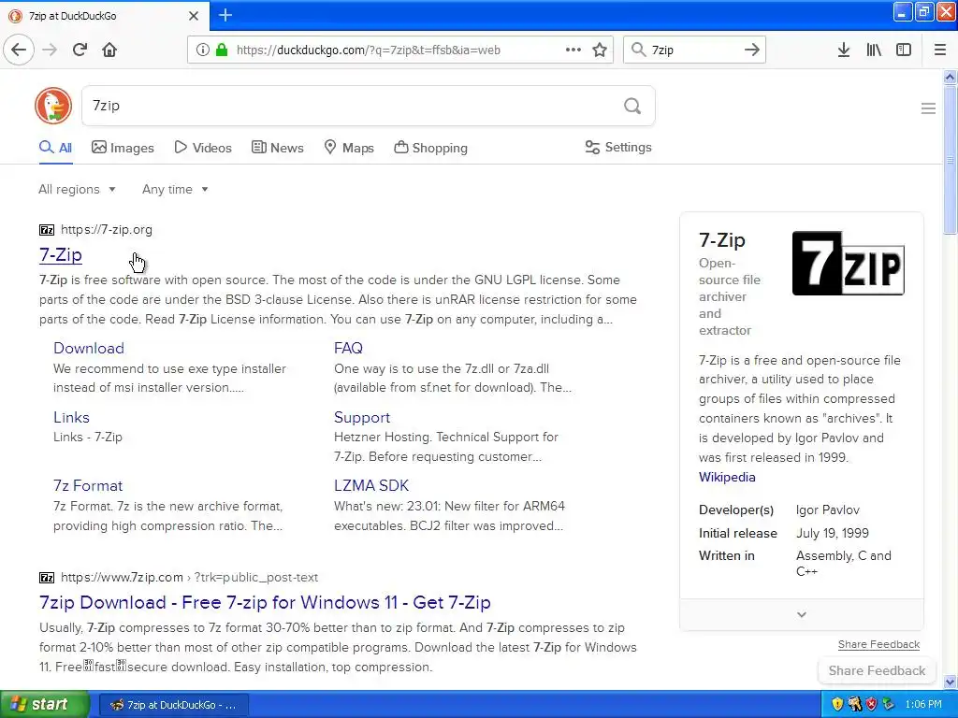Viewport: 958px width, 718px height.
Task: Switch to Images results
Action: (123, 148)
